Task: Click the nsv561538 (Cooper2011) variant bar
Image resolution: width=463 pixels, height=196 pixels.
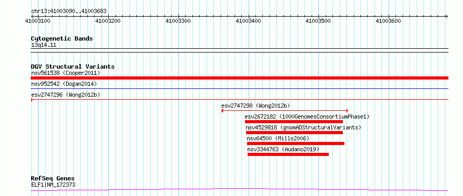Action: pyautogui.click(x=239, y=78)
